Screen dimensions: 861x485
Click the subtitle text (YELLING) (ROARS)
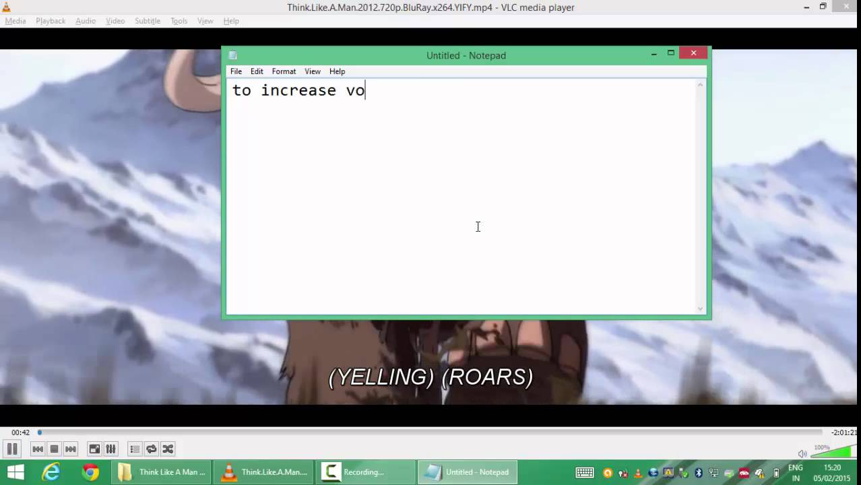(x=430, y=377)
